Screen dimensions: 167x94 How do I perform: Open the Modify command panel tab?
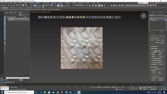coord(153,13)
